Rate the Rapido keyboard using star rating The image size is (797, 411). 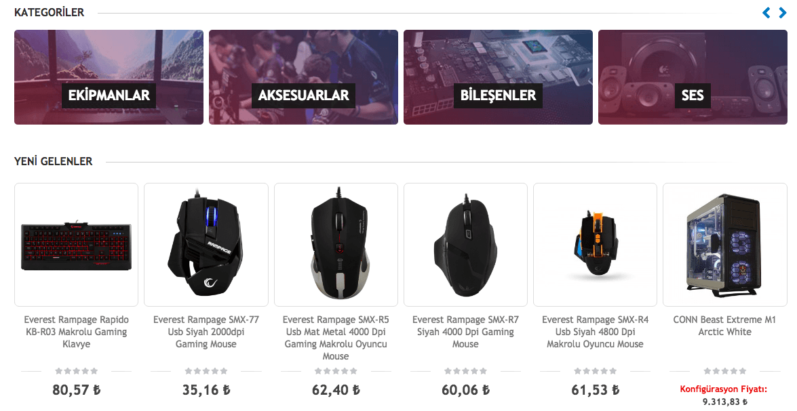[x=76, y=372]
